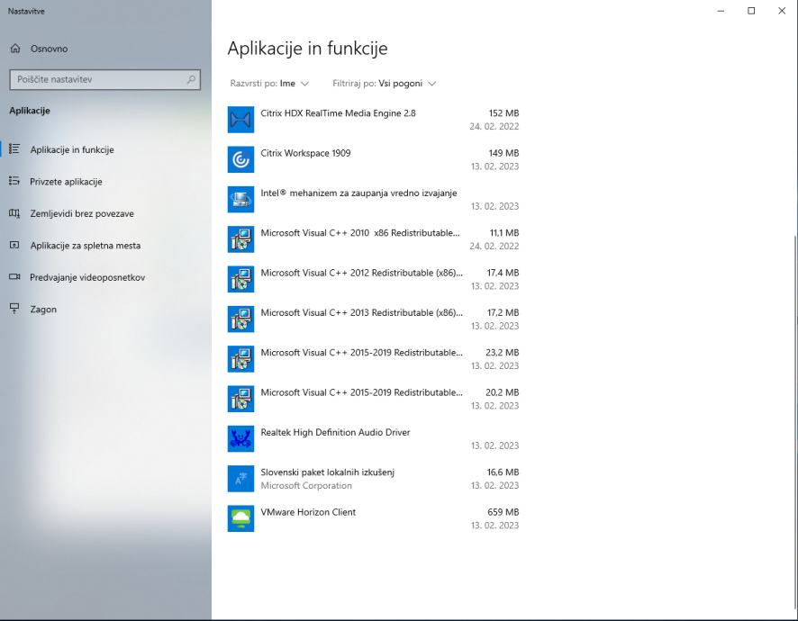Select Slovenski paket lokalnih izkušenj entry
Viewport: 798px width, 621px height.
(374, 479)
